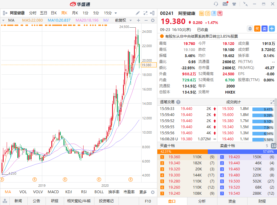
Task: Switch to 15分 chart interval
Action: [108, 13]
